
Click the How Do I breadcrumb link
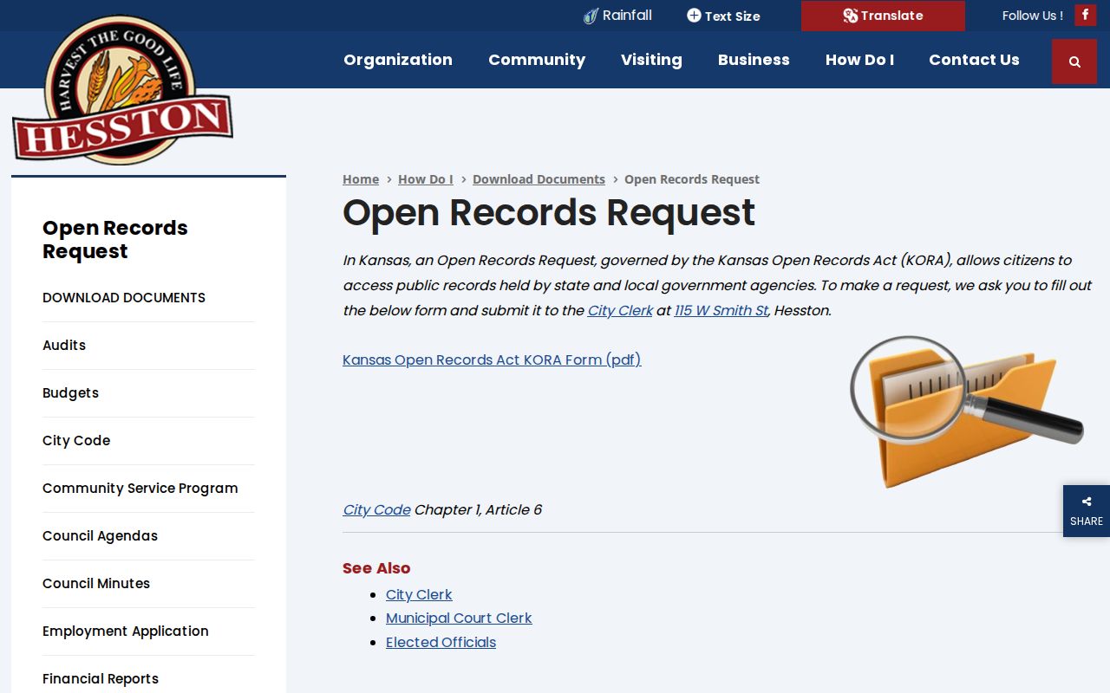click(426, 179)
